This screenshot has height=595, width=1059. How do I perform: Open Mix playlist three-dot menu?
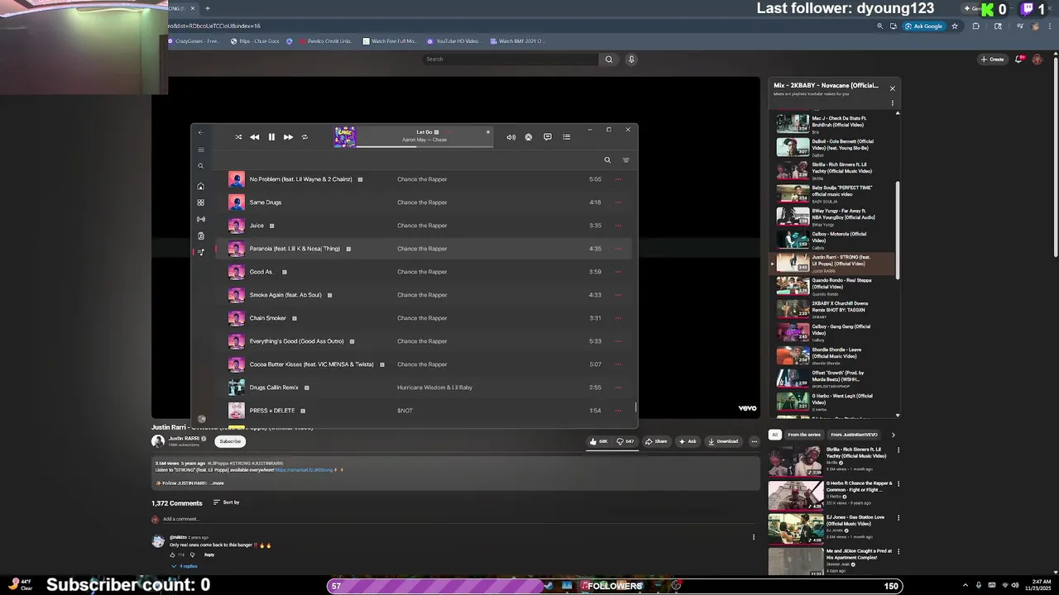point(892,103)
